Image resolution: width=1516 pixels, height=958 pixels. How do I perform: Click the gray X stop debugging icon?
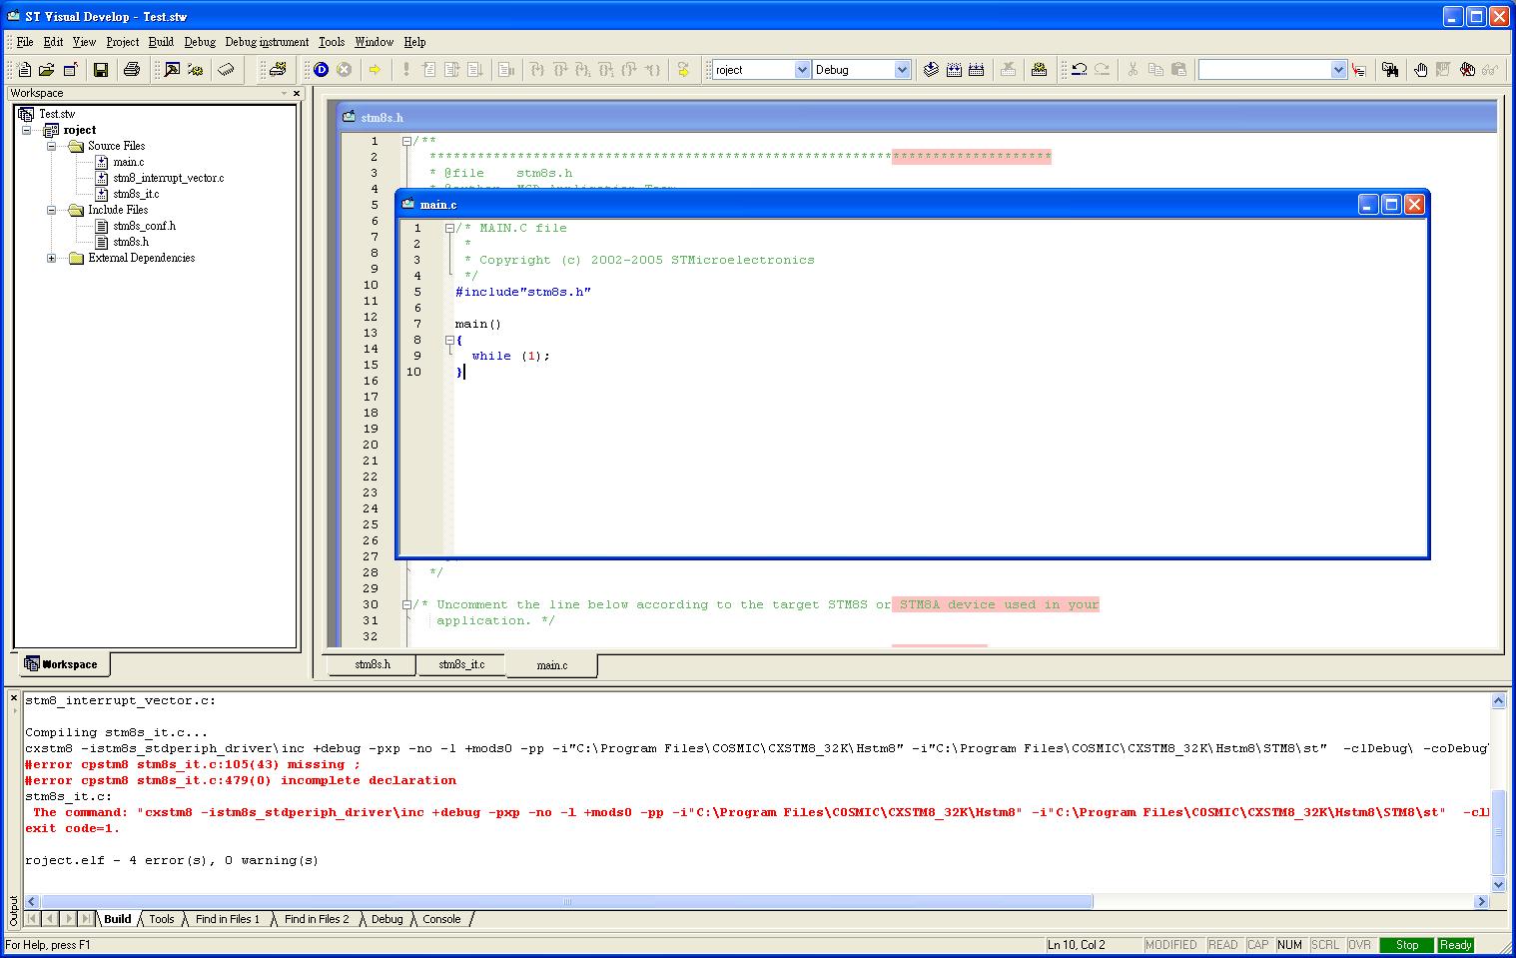pos(344,70)
